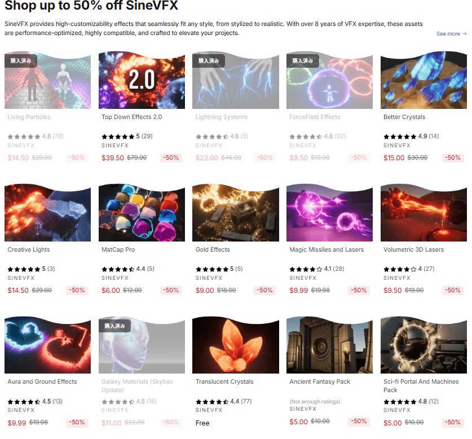
Task: Click the Volumetric 3D Lasers image
Action: pos(424,213)
